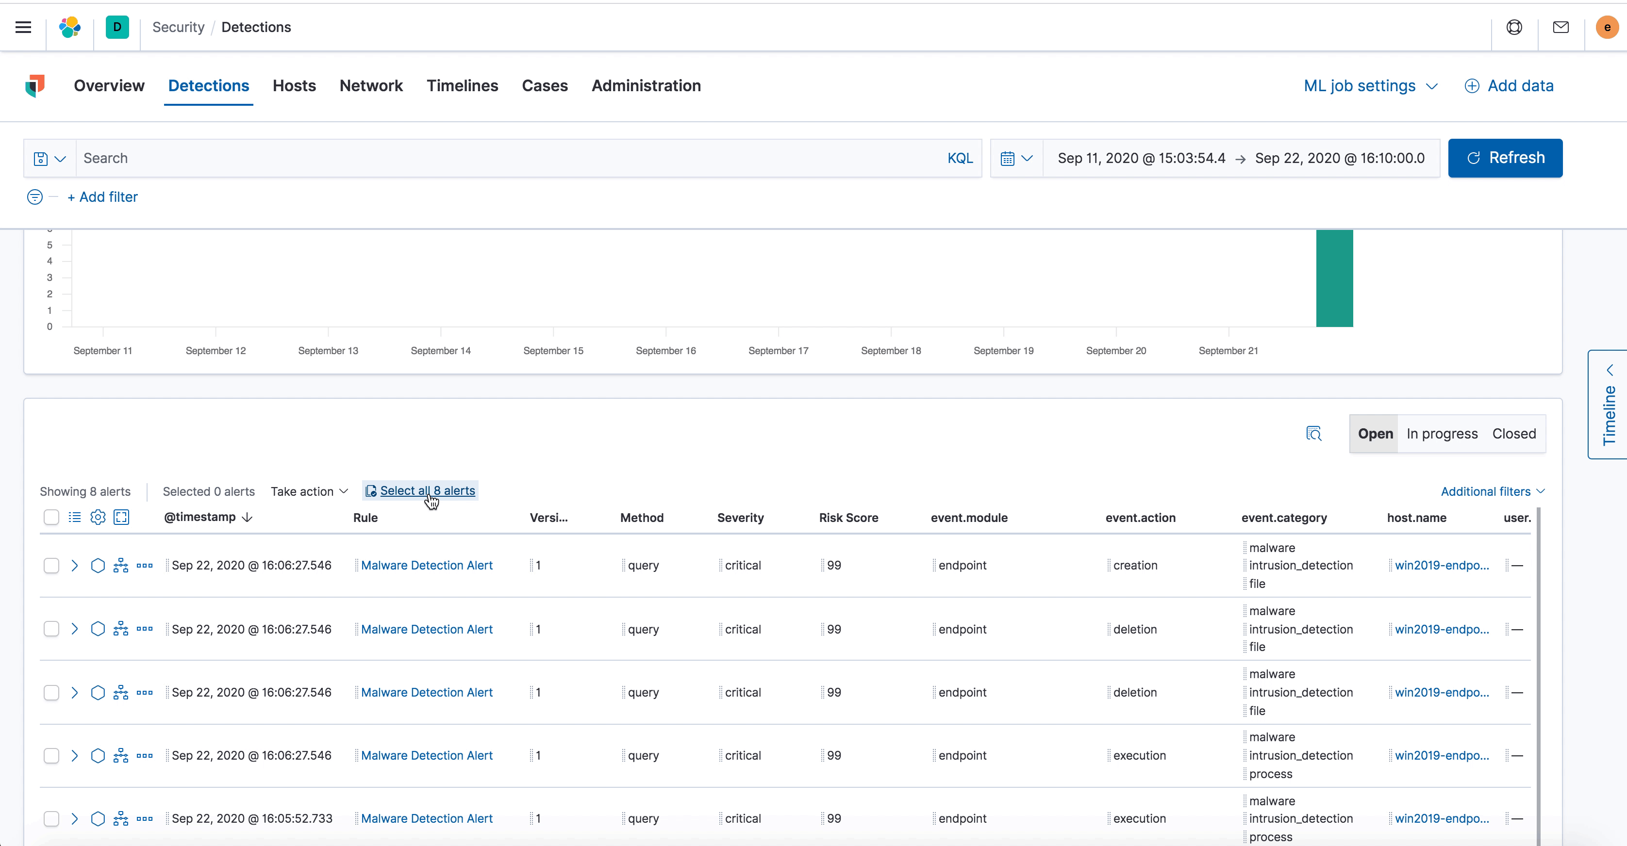Screen dimensions: 1627x846
Task: Open the hamburger navigation menu
Action: [23, 27]
